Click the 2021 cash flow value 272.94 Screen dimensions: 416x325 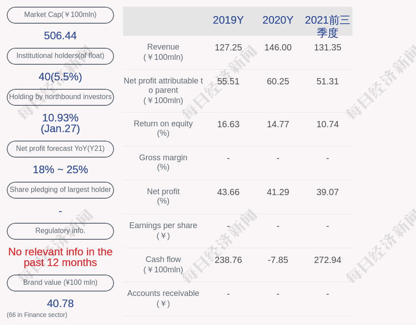(x=327, y=260)
